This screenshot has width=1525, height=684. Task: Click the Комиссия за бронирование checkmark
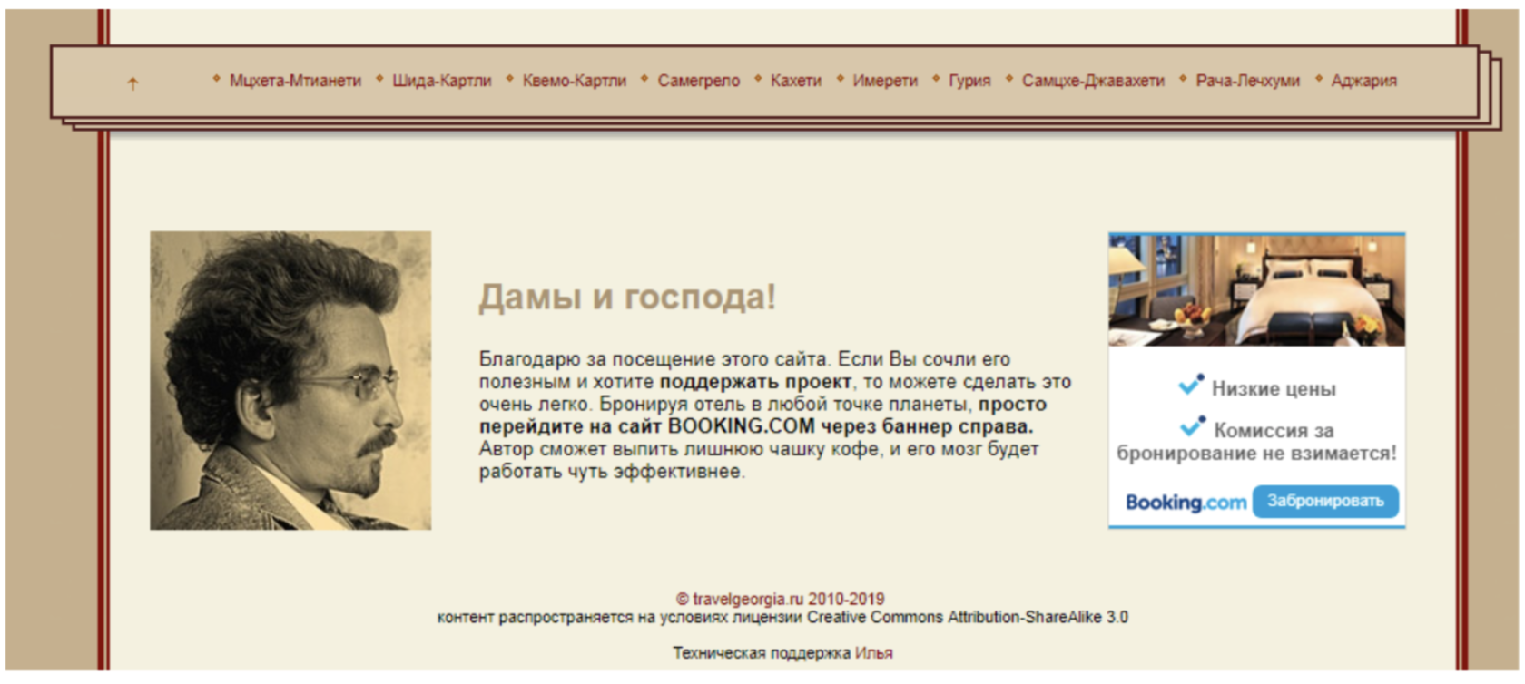click(1192, 426)
